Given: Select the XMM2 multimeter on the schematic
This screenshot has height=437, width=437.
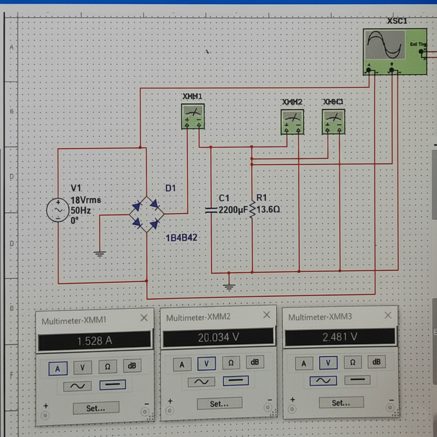Looking at the screenshot, I should point(292,122).
